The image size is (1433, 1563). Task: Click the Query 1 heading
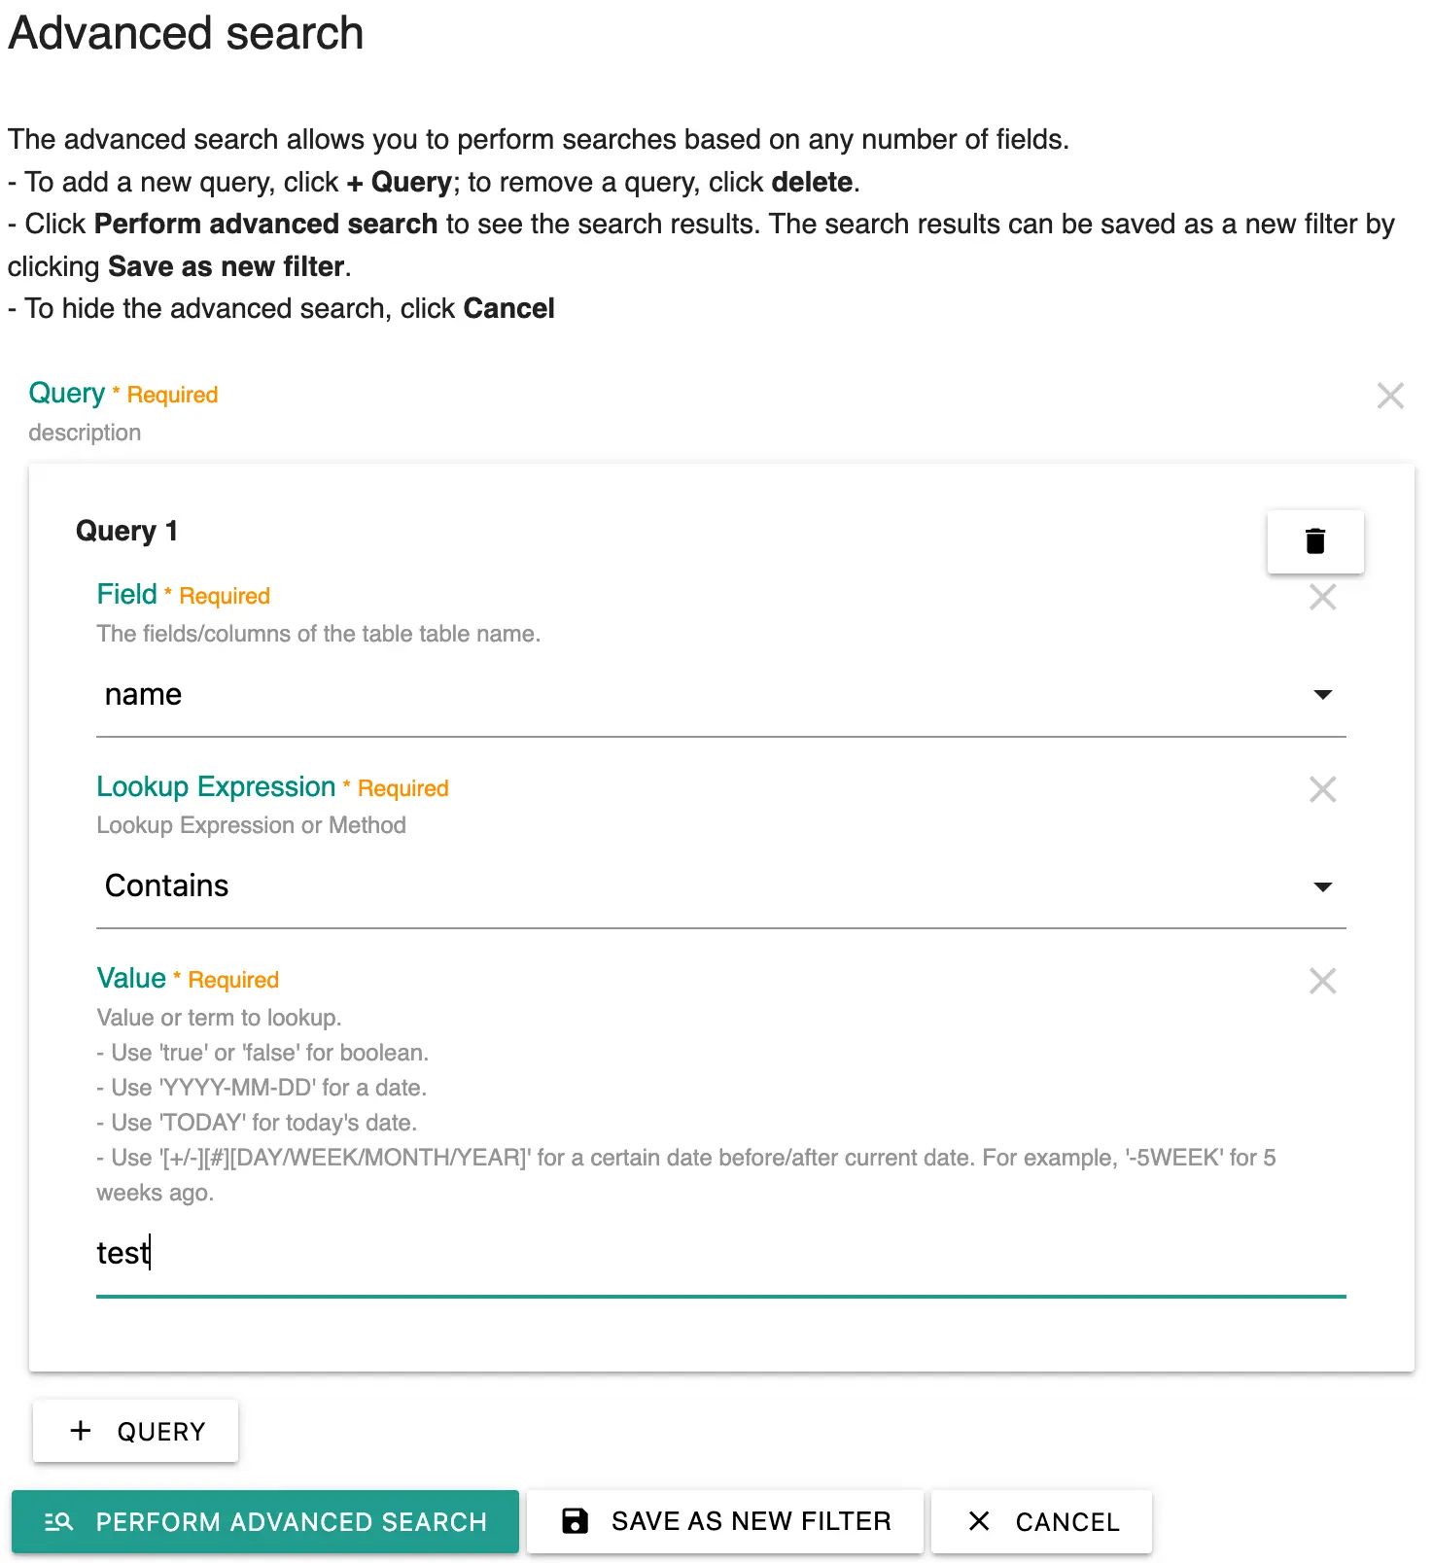[126, 531]
